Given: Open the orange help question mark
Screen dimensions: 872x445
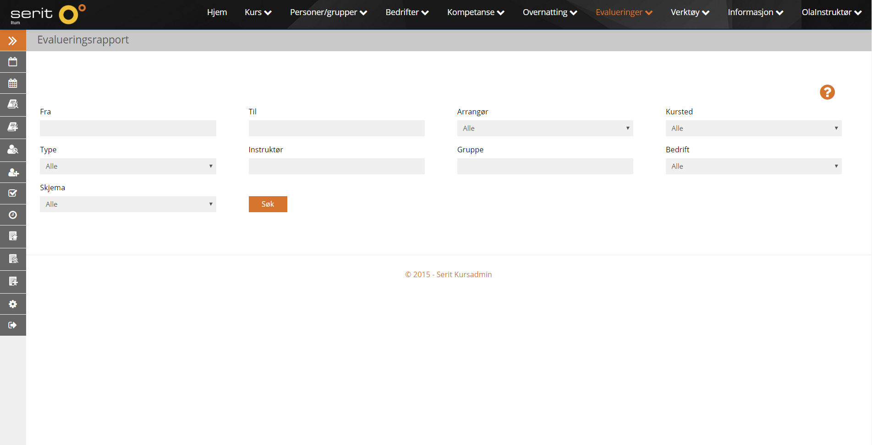Looking at the screenshot, I should 827,92.
